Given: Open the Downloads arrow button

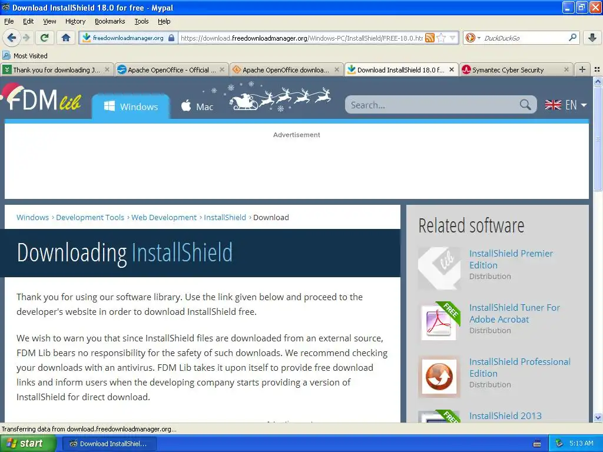Looking at the screenshot, I should pyautogui.click(x=592, y=38).
